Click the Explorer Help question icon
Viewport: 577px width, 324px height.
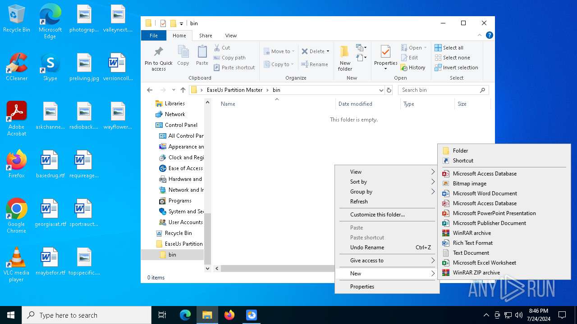pos(489,35)
